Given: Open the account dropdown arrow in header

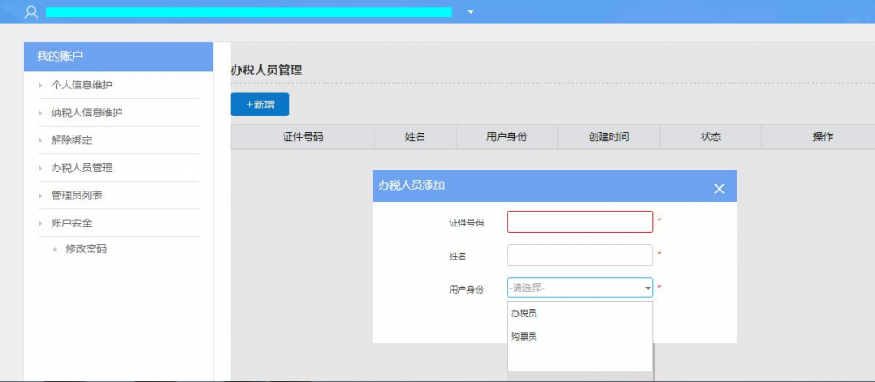Looking at the screenshot, I should click(471, 12).
